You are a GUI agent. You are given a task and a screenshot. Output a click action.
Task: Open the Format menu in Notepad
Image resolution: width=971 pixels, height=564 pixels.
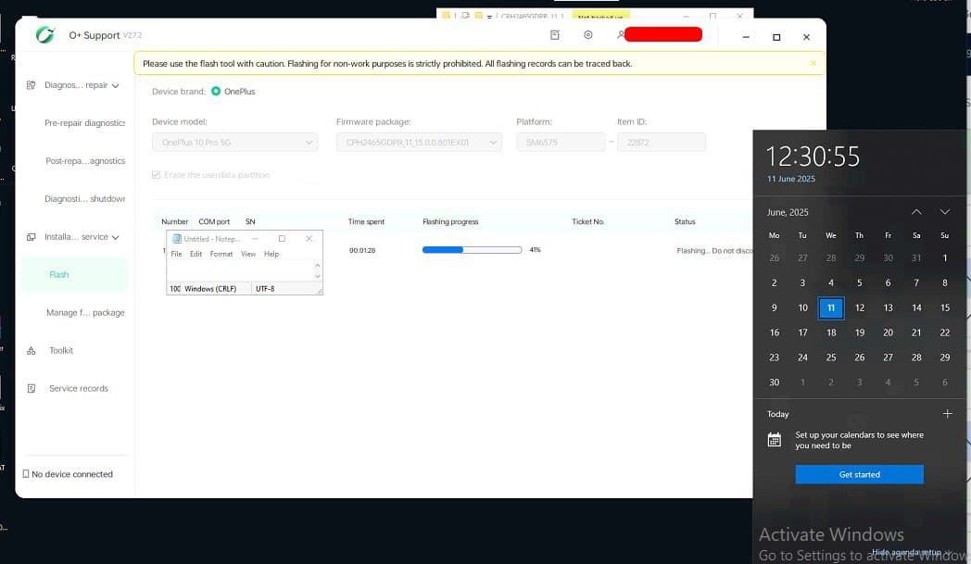221,254
